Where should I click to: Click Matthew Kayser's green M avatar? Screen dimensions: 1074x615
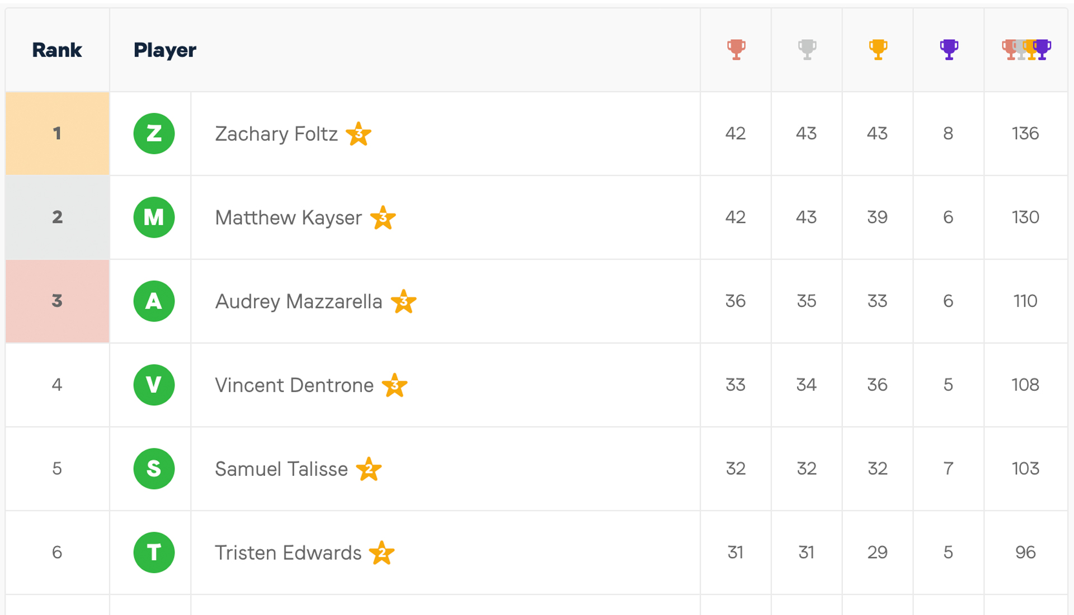tap(154, 217)
